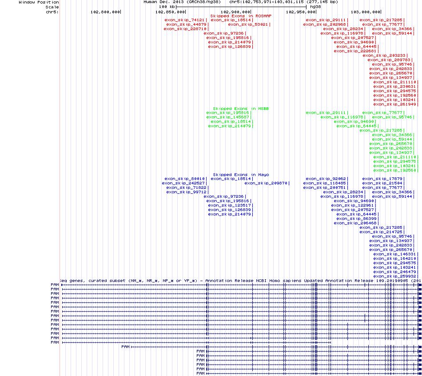Open red item exon_skip_222681
422x376 pixels.
355,51
